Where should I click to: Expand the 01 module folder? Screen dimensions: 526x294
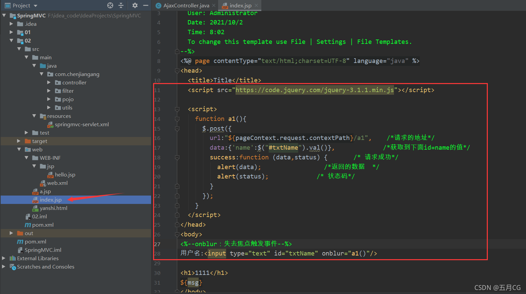click(11, 32)
